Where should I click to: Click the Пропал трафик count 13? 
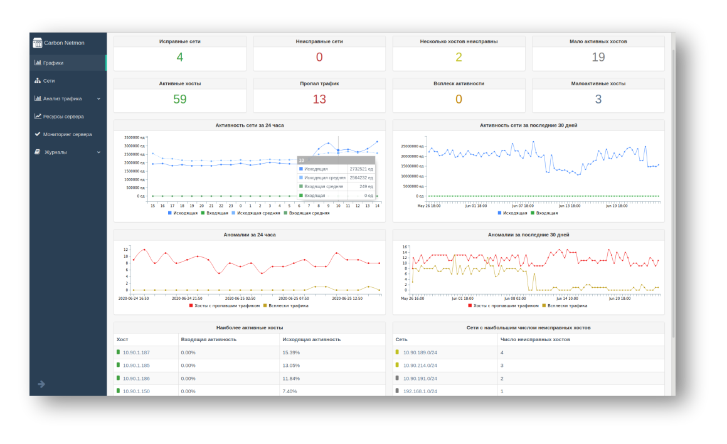pos(319,99)
